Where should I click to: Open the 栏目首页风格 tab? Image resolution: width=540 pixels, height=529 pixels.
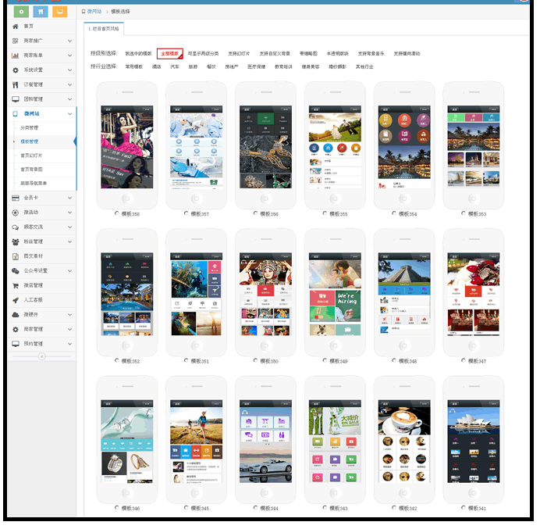click(105, 28)
